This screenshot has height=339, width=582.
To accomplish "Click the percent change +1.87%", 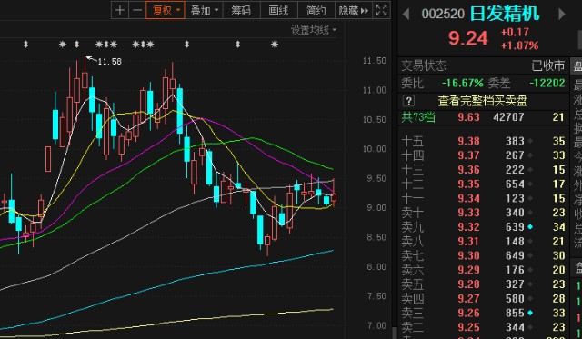I will click(519, 45).
